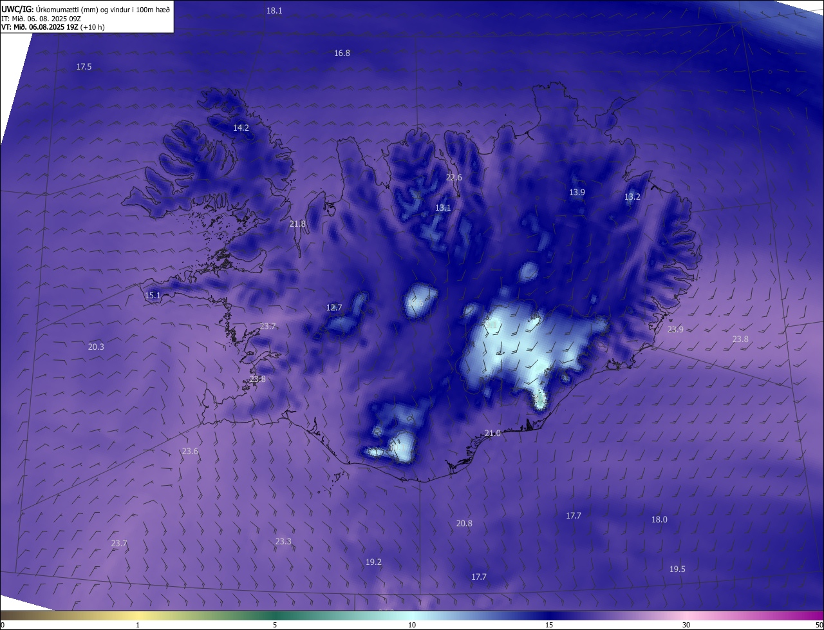Select the 23.6 value label
The image size is (824, 630).
click(190, 452)
